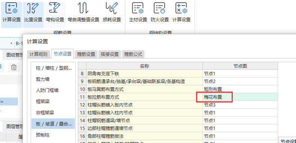Open the 比重设置 tool
This screenshot has height=143, width=296.
coord(33,15)
